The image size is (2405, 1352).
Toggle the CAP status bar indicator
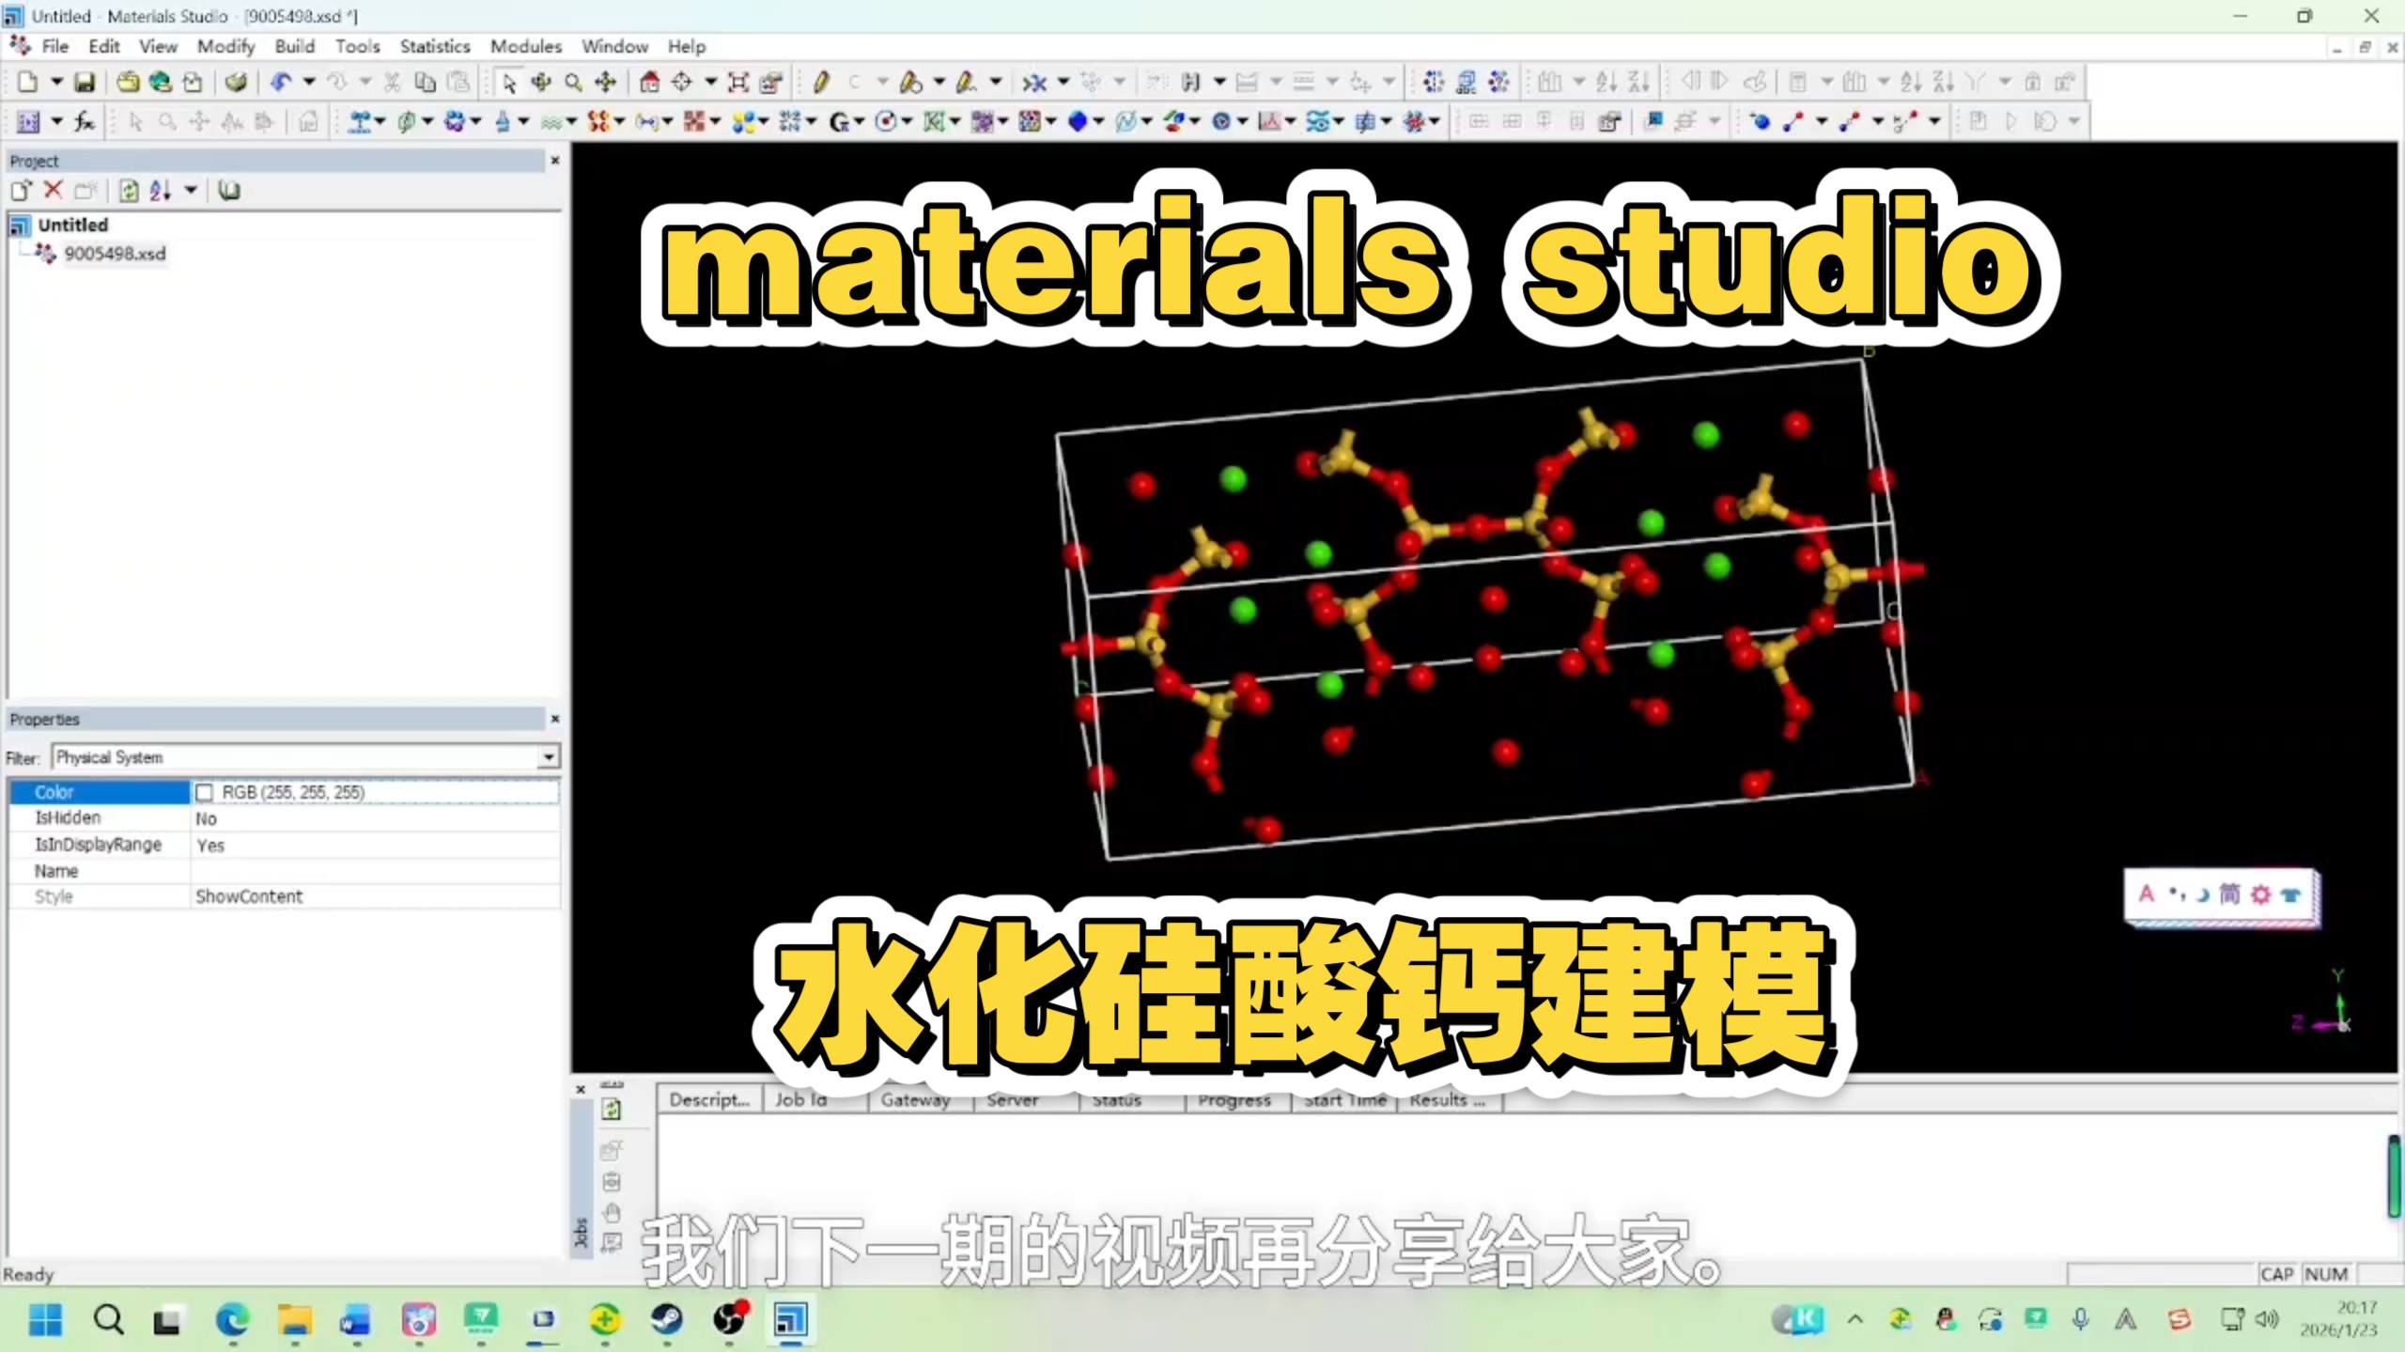pyautogui.click(x=2276, y=1274)
